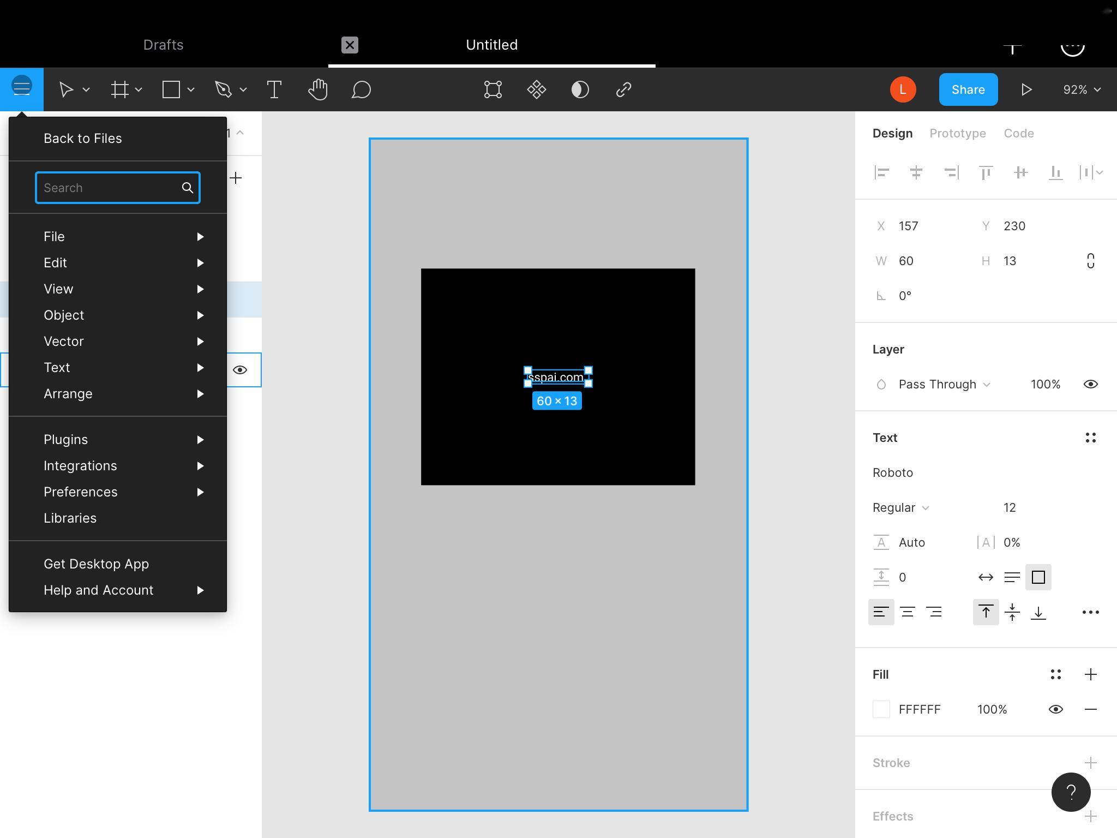Image resolution: width=1117 pixels, height=838 pixels.
Task: Click the Search menu input field
Action: (x=118, y=188)
